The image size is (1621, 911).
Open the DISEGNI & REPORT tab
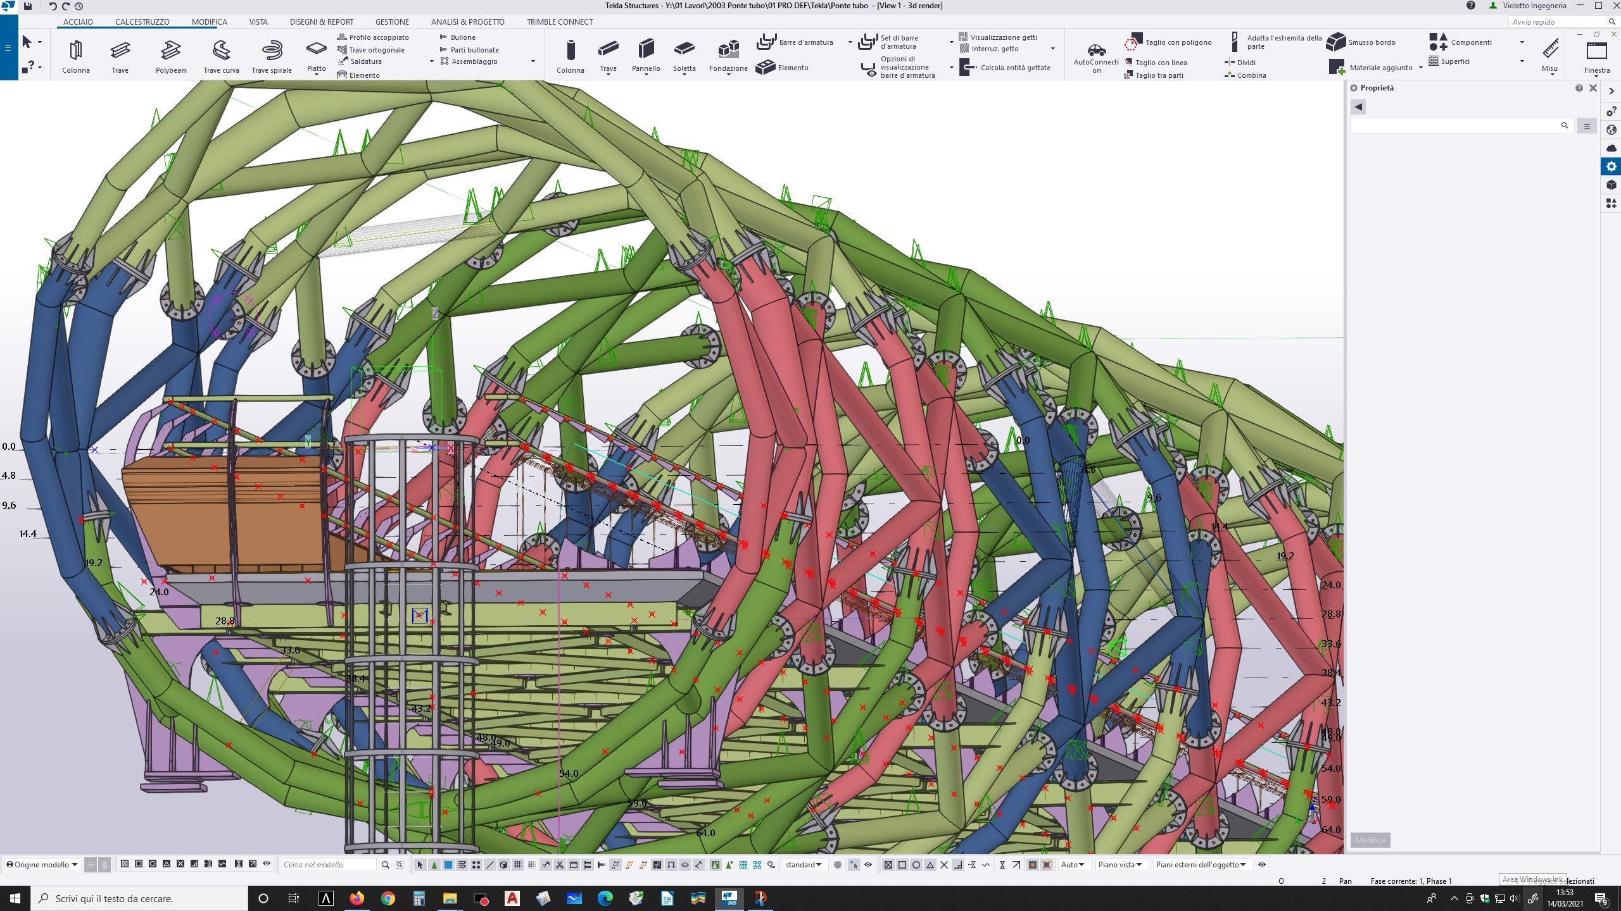click(322, 22)
